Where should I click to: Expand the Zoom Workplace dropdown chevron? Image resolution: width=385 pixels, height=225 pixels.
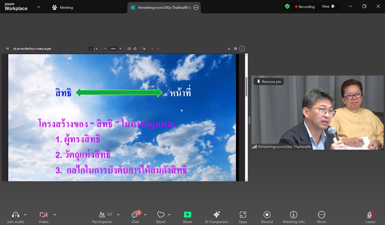[39, 7]
